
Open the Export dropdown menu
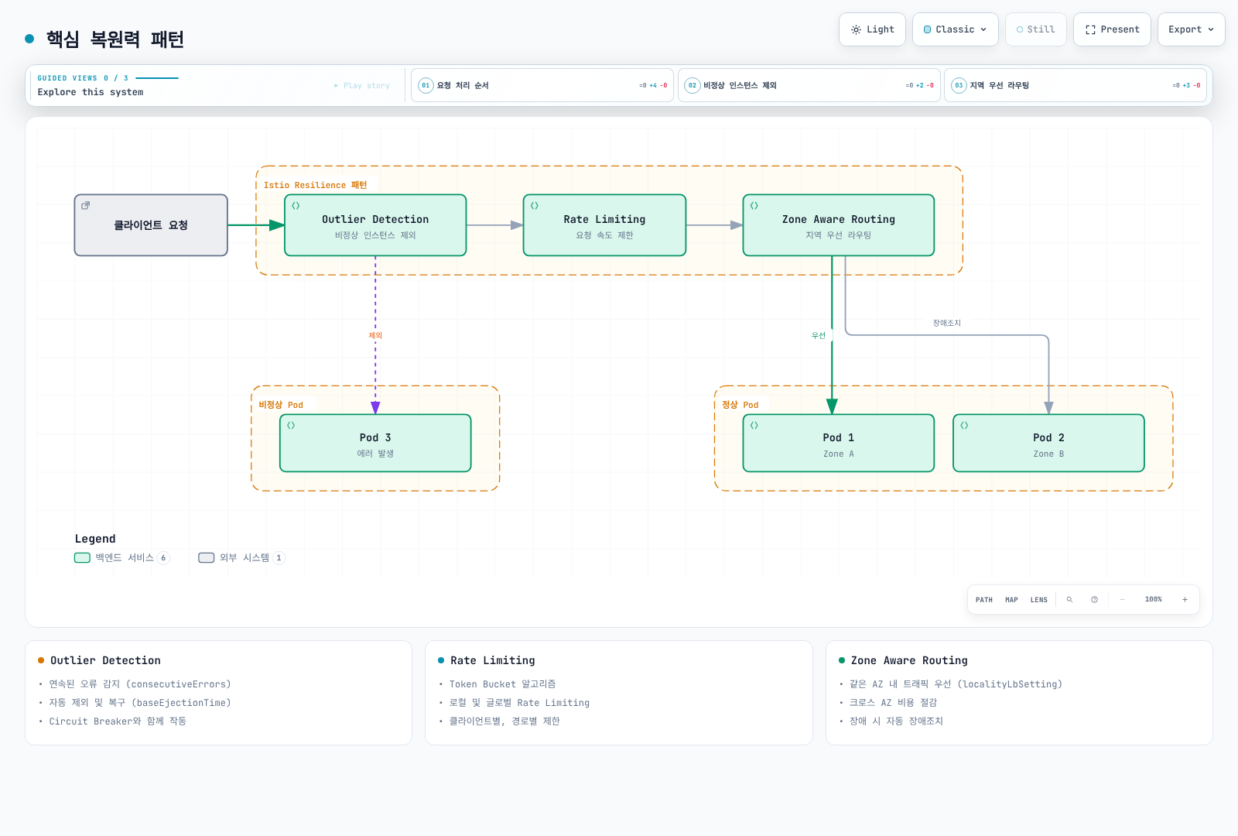(x=1191, y=29)
